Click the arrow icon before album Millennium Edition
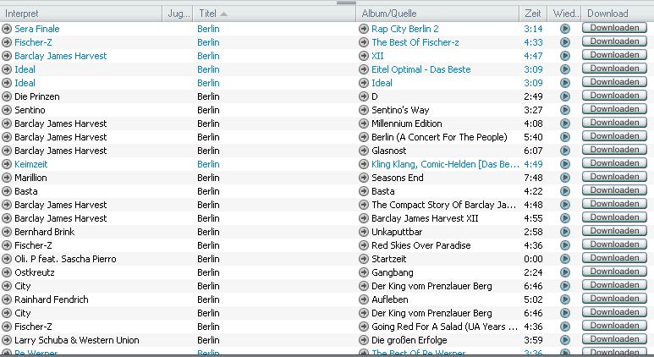654x357 pixels. 363,124
